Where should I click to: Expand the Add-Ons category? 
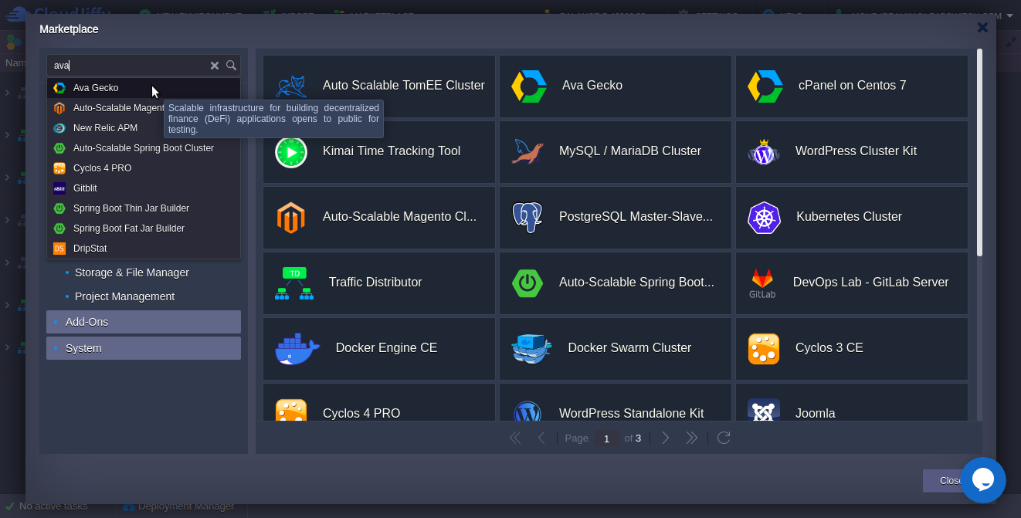pos(144,322)
